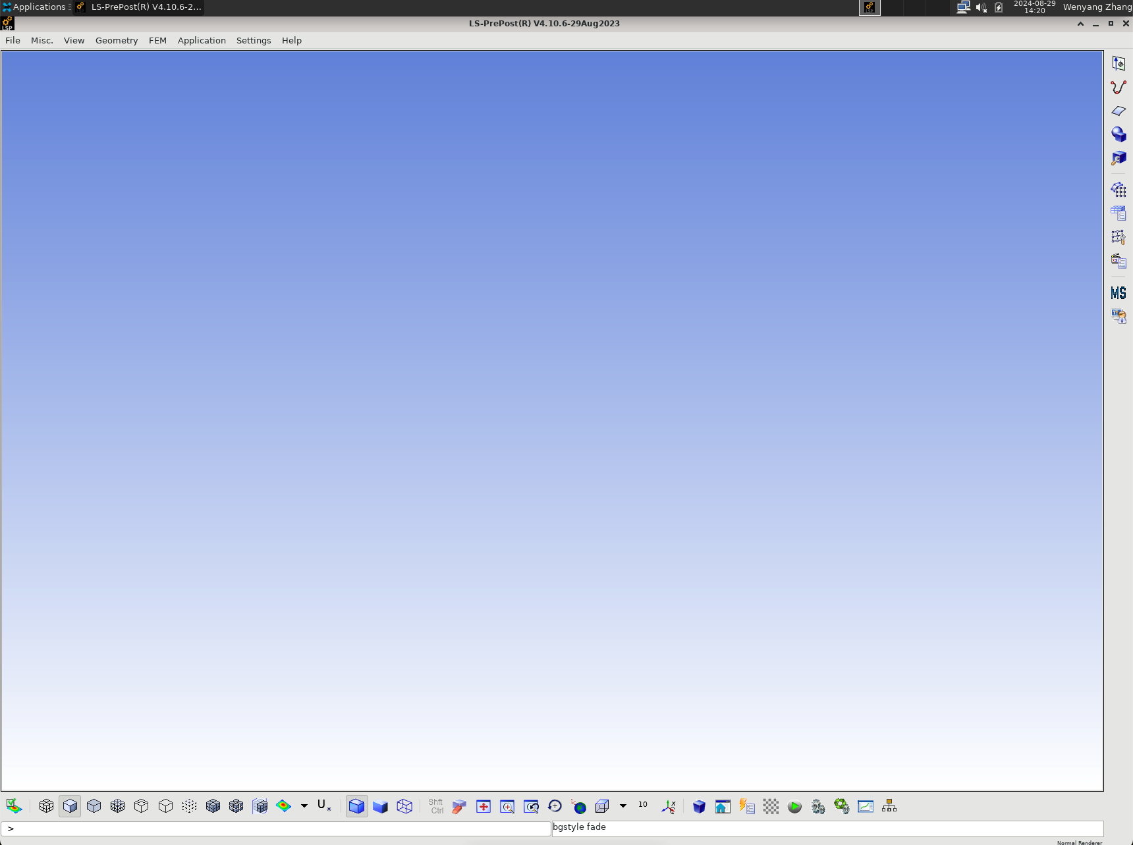The image size is (1133, 845).
Task: Click the home view icon
Action: (x=723, y=806)
